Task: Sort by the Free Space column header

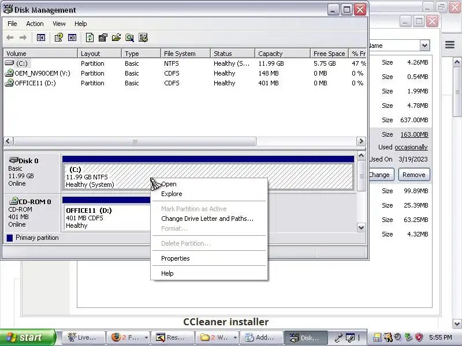Action: point(329,54)
